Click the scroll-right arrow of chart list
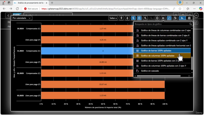204x115 pixels. click(x=189, y=76)
